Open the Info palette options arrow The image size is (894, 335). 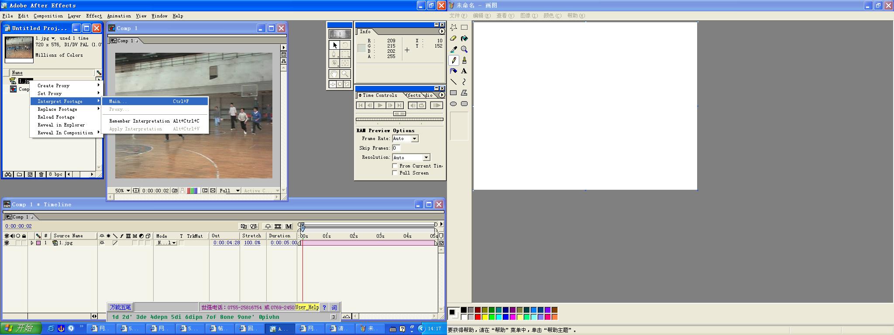pos(442,31)
